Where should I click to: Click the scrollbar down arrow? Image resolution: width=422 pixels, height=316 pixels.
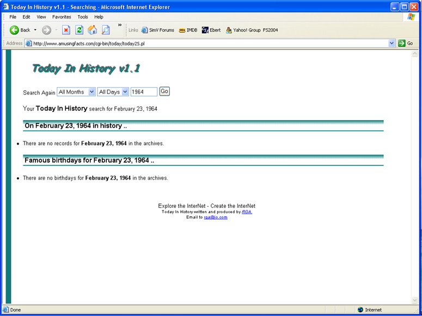pyautogui.click(x=414, y=300)
